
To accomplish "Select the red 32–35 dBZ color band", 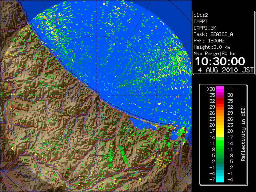I will pos(220,101).
